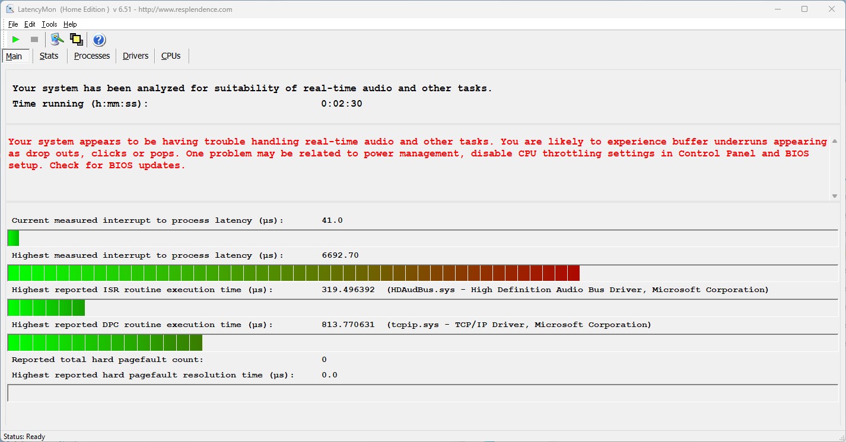Click the red warning message text
This screenshot has width=846, height=442.
click(418, 153)
